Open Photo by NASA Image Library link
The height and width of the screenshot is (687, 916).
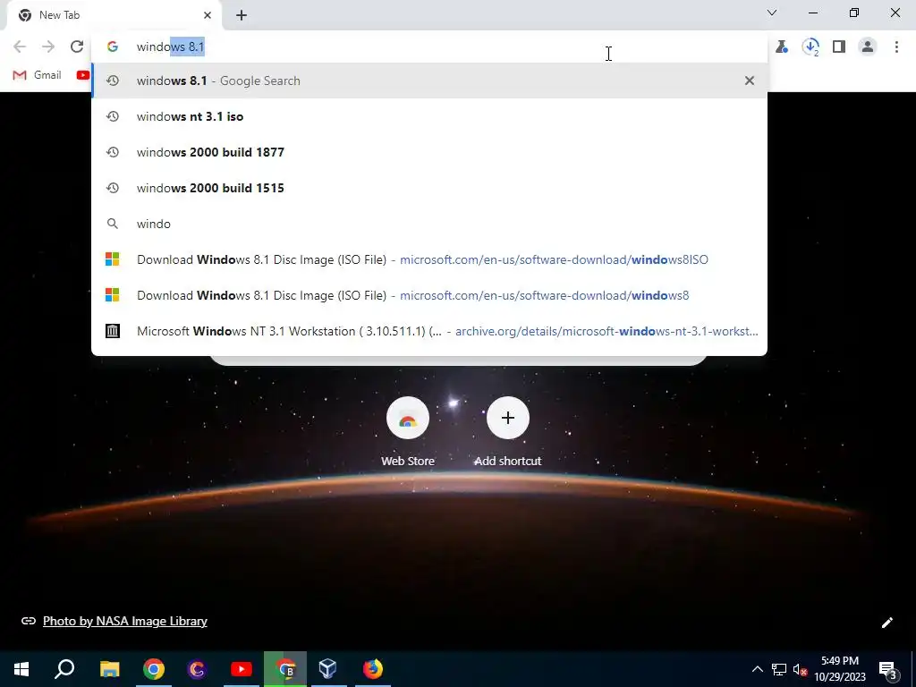click(x=125, y=621)
